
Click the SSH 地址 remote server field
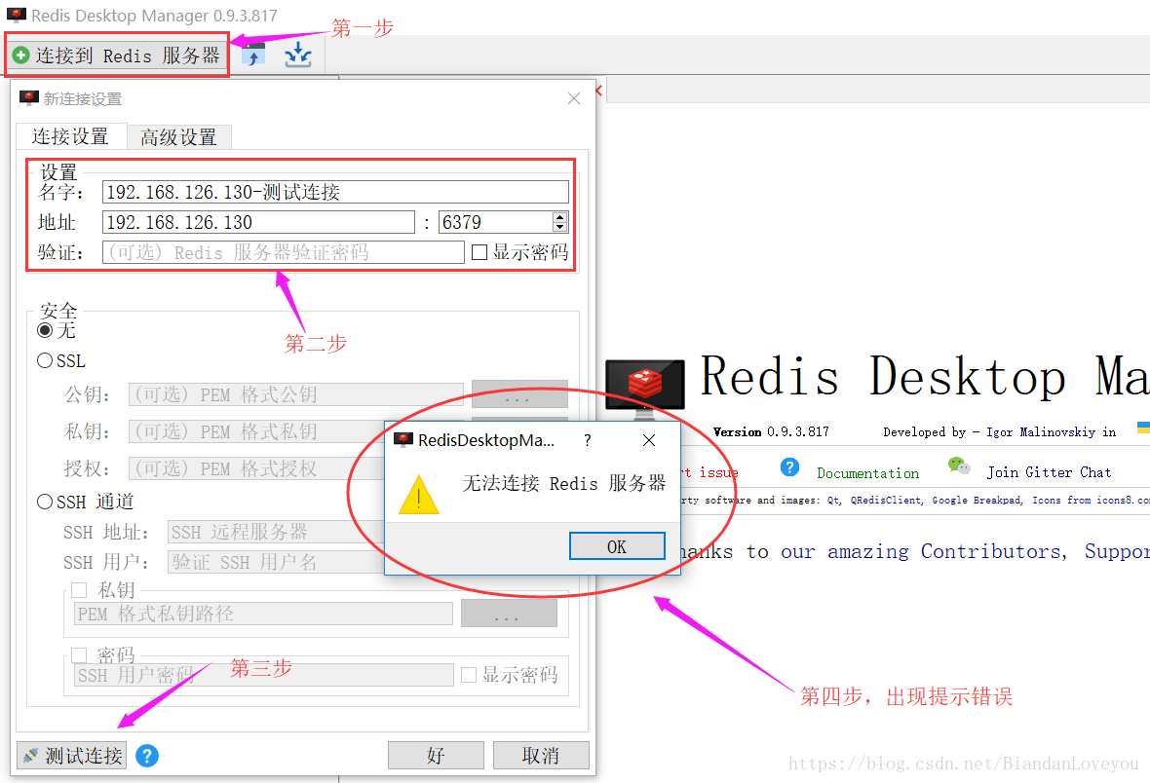tap(277, 532)
